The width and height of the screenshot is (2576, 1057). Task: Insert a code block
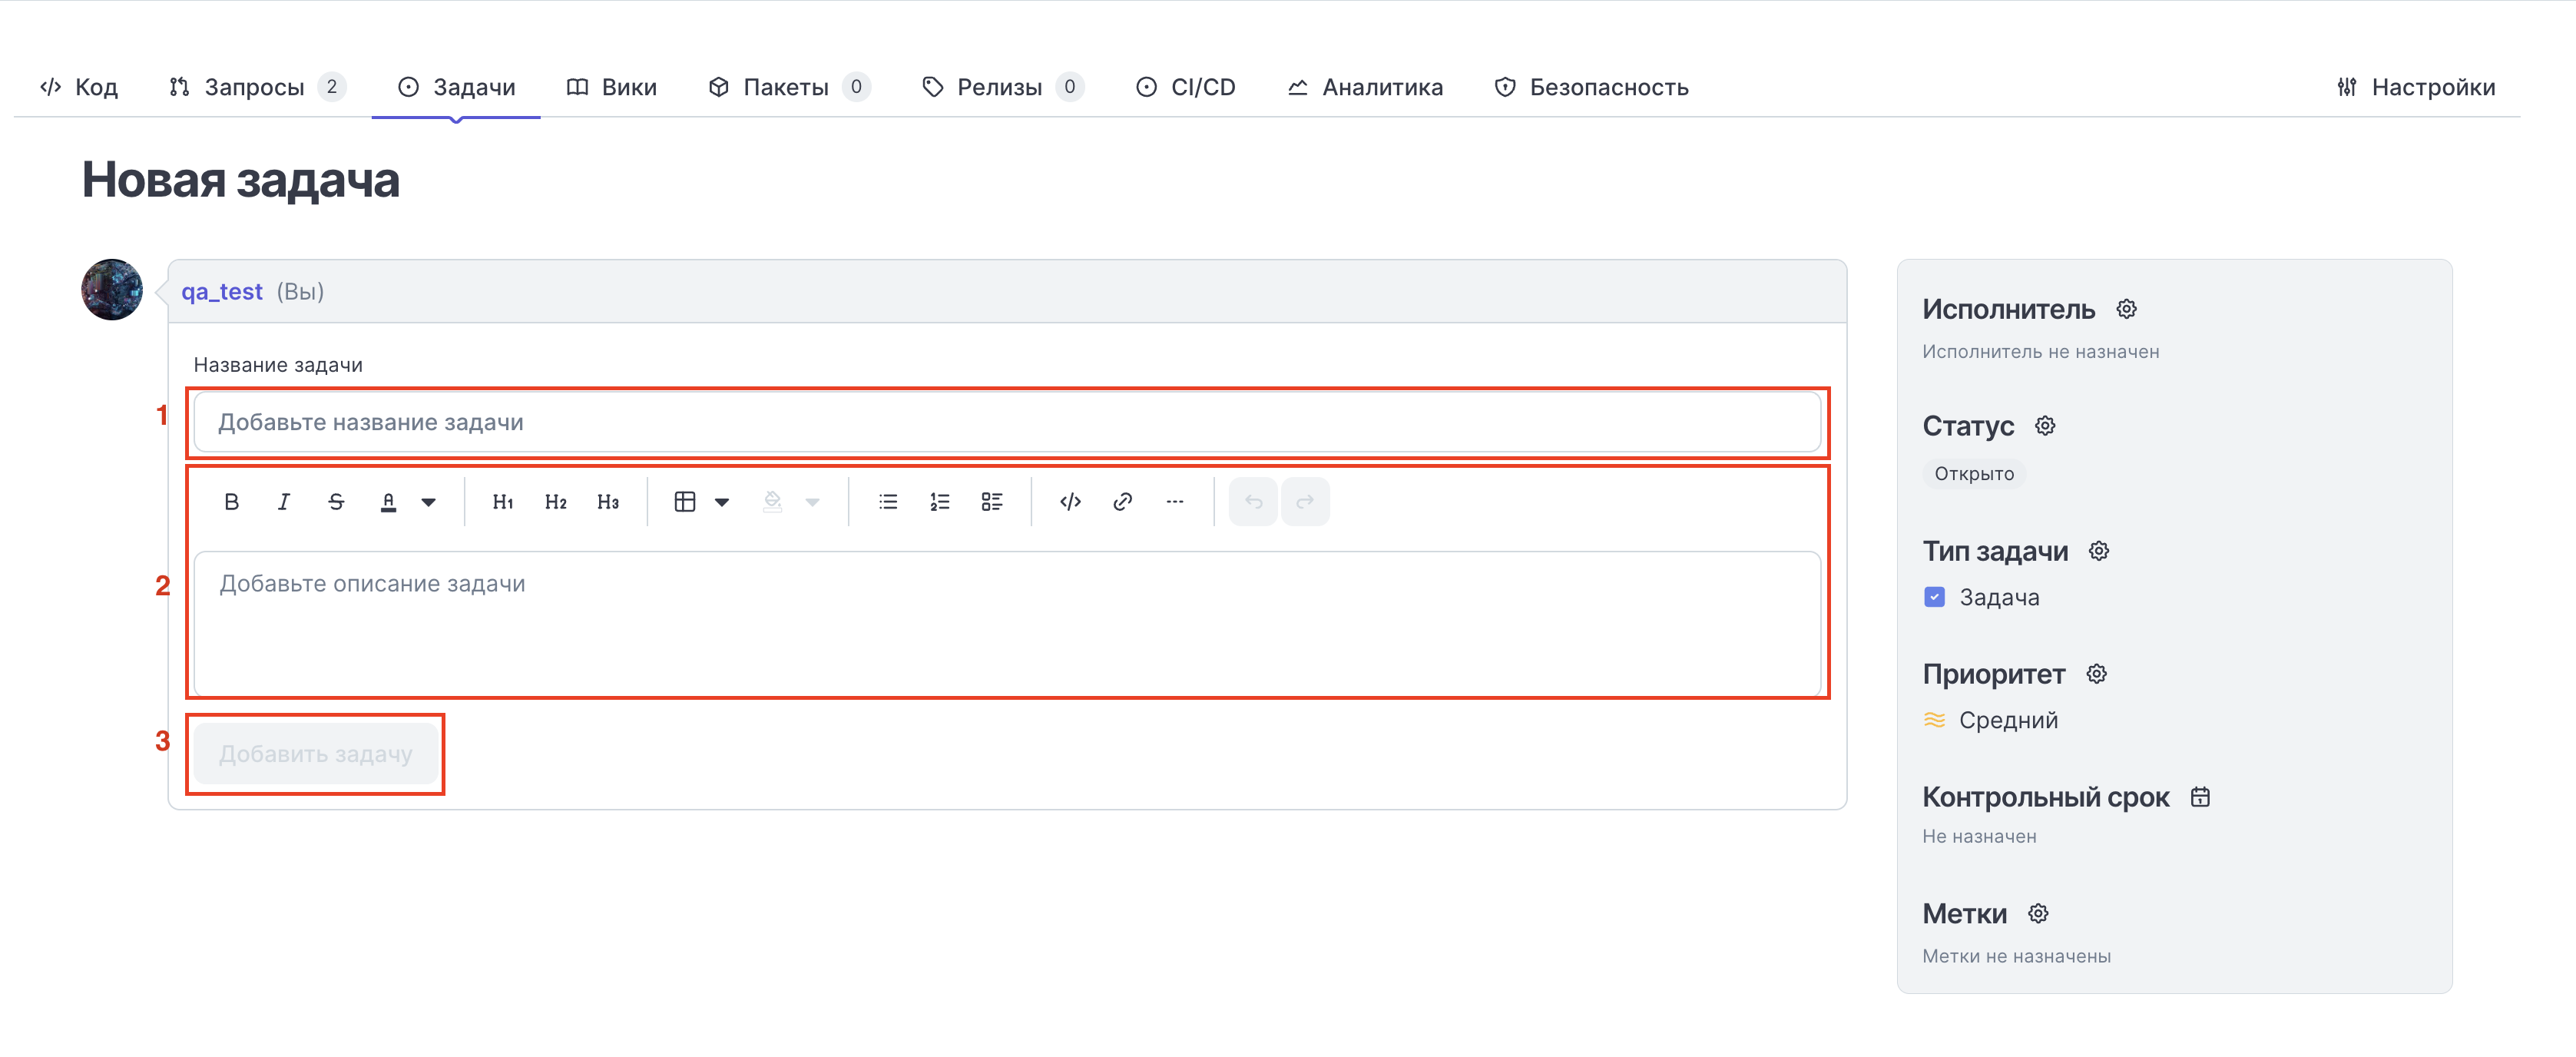tap(1070, 502)
